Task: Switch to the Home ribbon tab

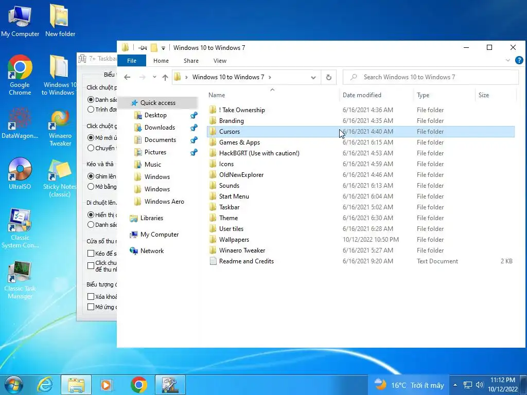Action: coord(161,61)
